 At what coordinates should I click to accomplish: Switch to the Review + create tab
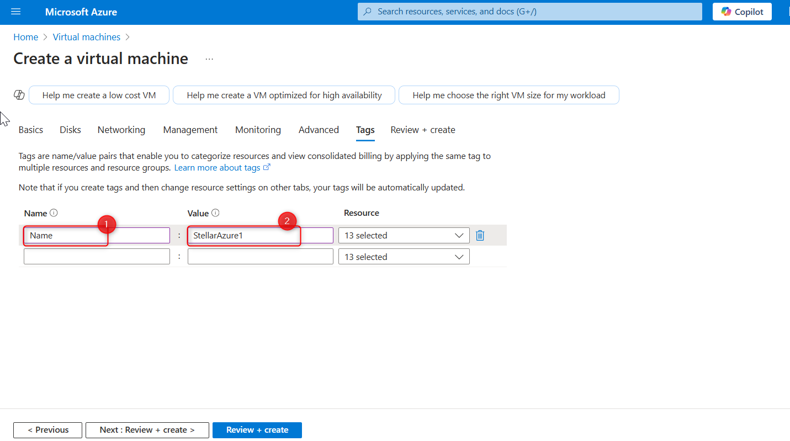pyautogui.click(x=423, y=130)
